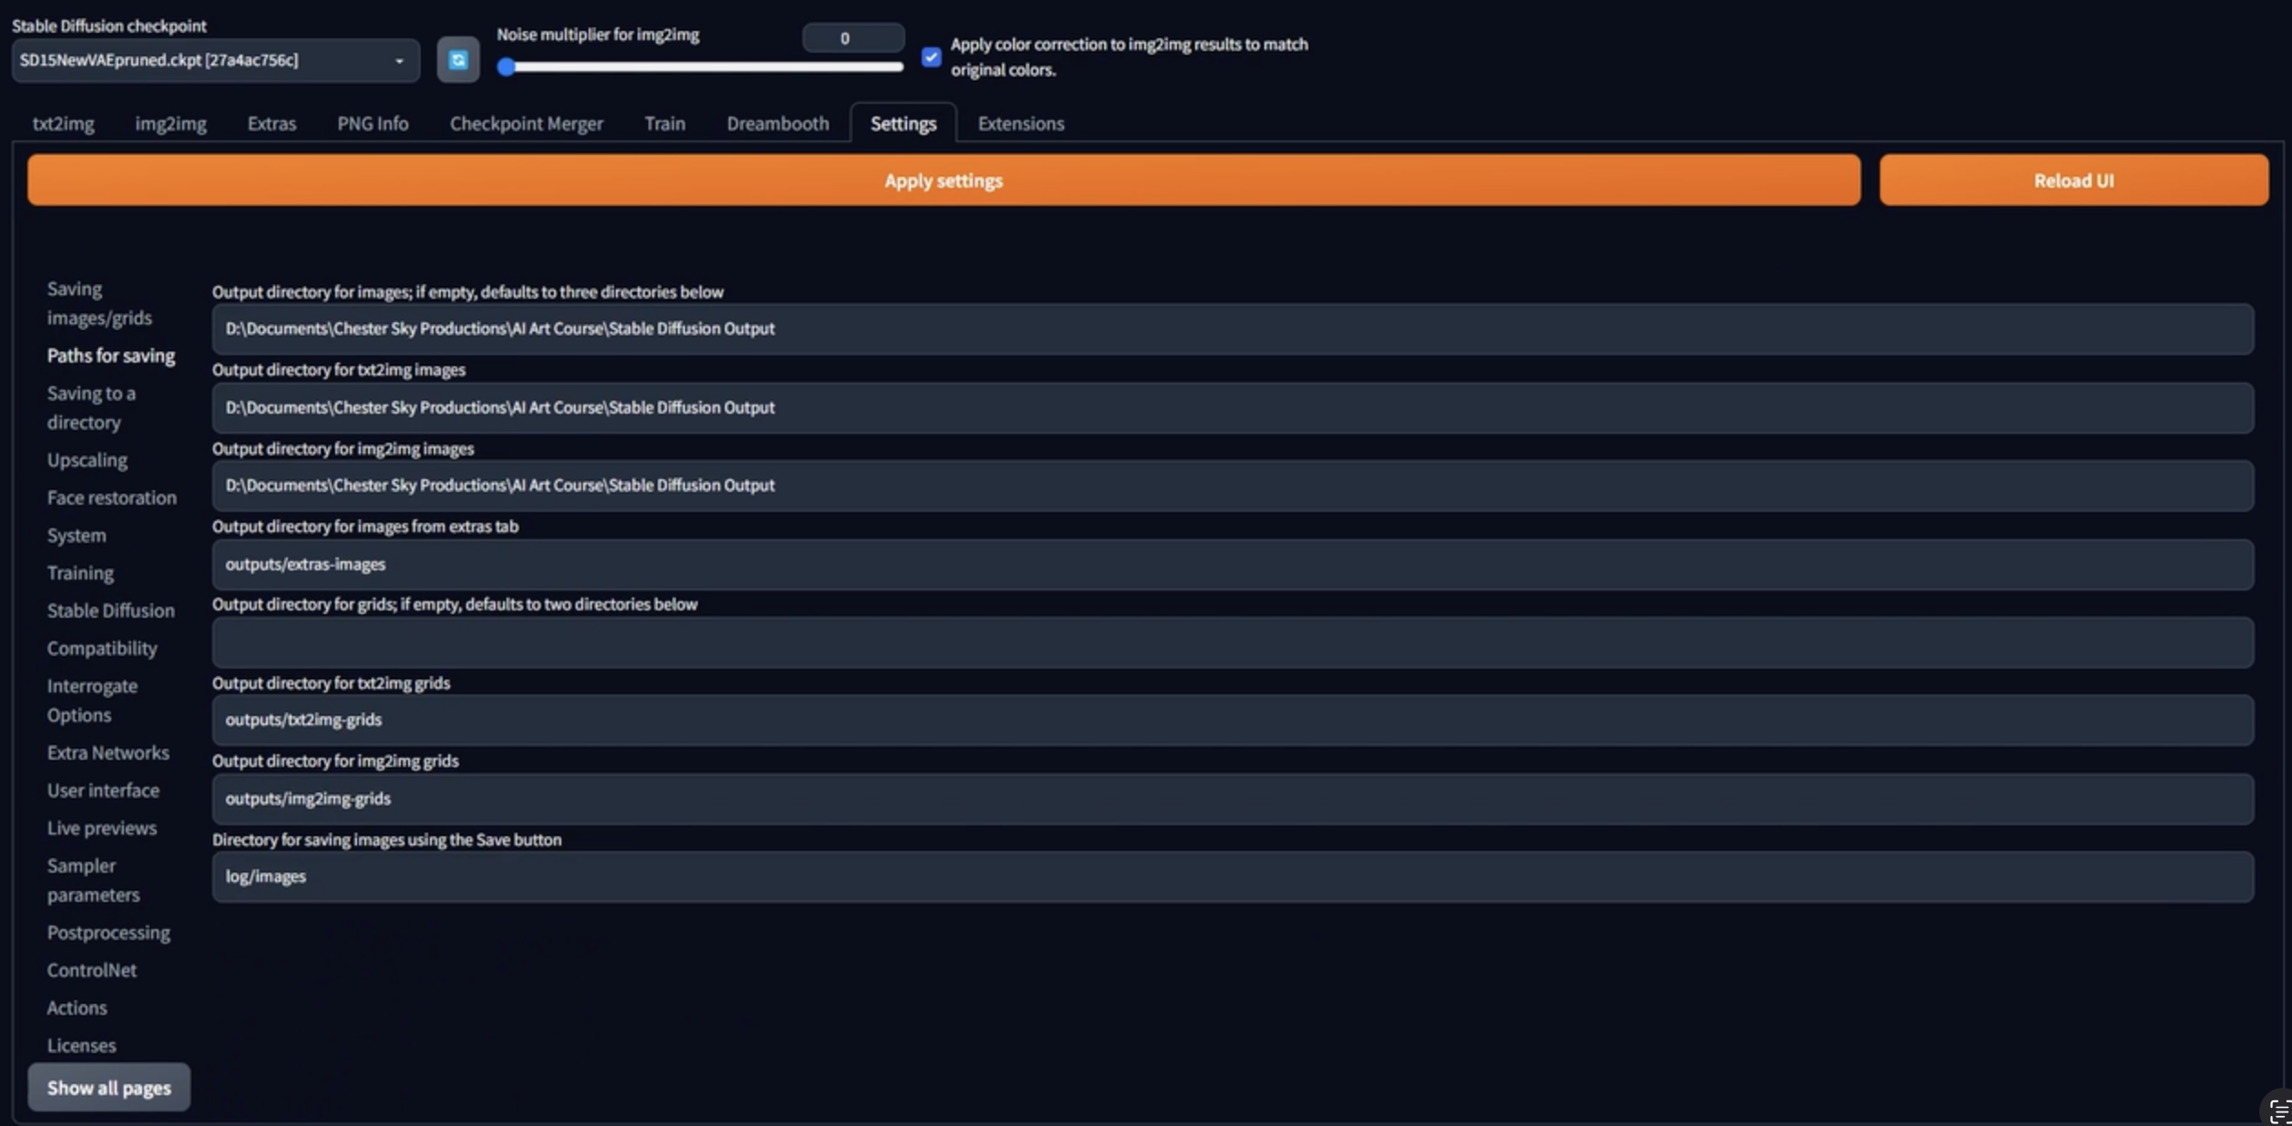Image resolution: width=2292 pixels, height=1126 pixels.
Task: Select Face restoration in settings sidebar
Action: coord(112,497)
